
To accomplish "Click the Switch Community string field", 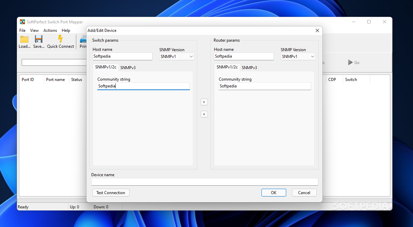I will [143, 86].
